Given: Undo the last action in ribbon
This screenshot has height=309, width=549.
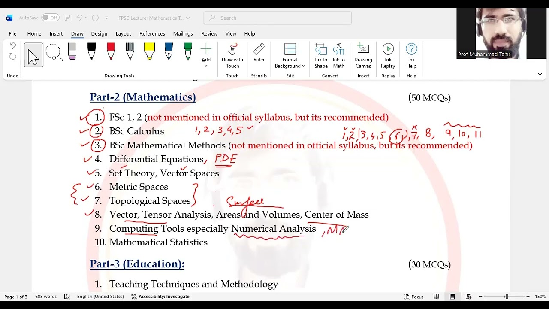Looking at the screenshot, I should pos(12,46).
